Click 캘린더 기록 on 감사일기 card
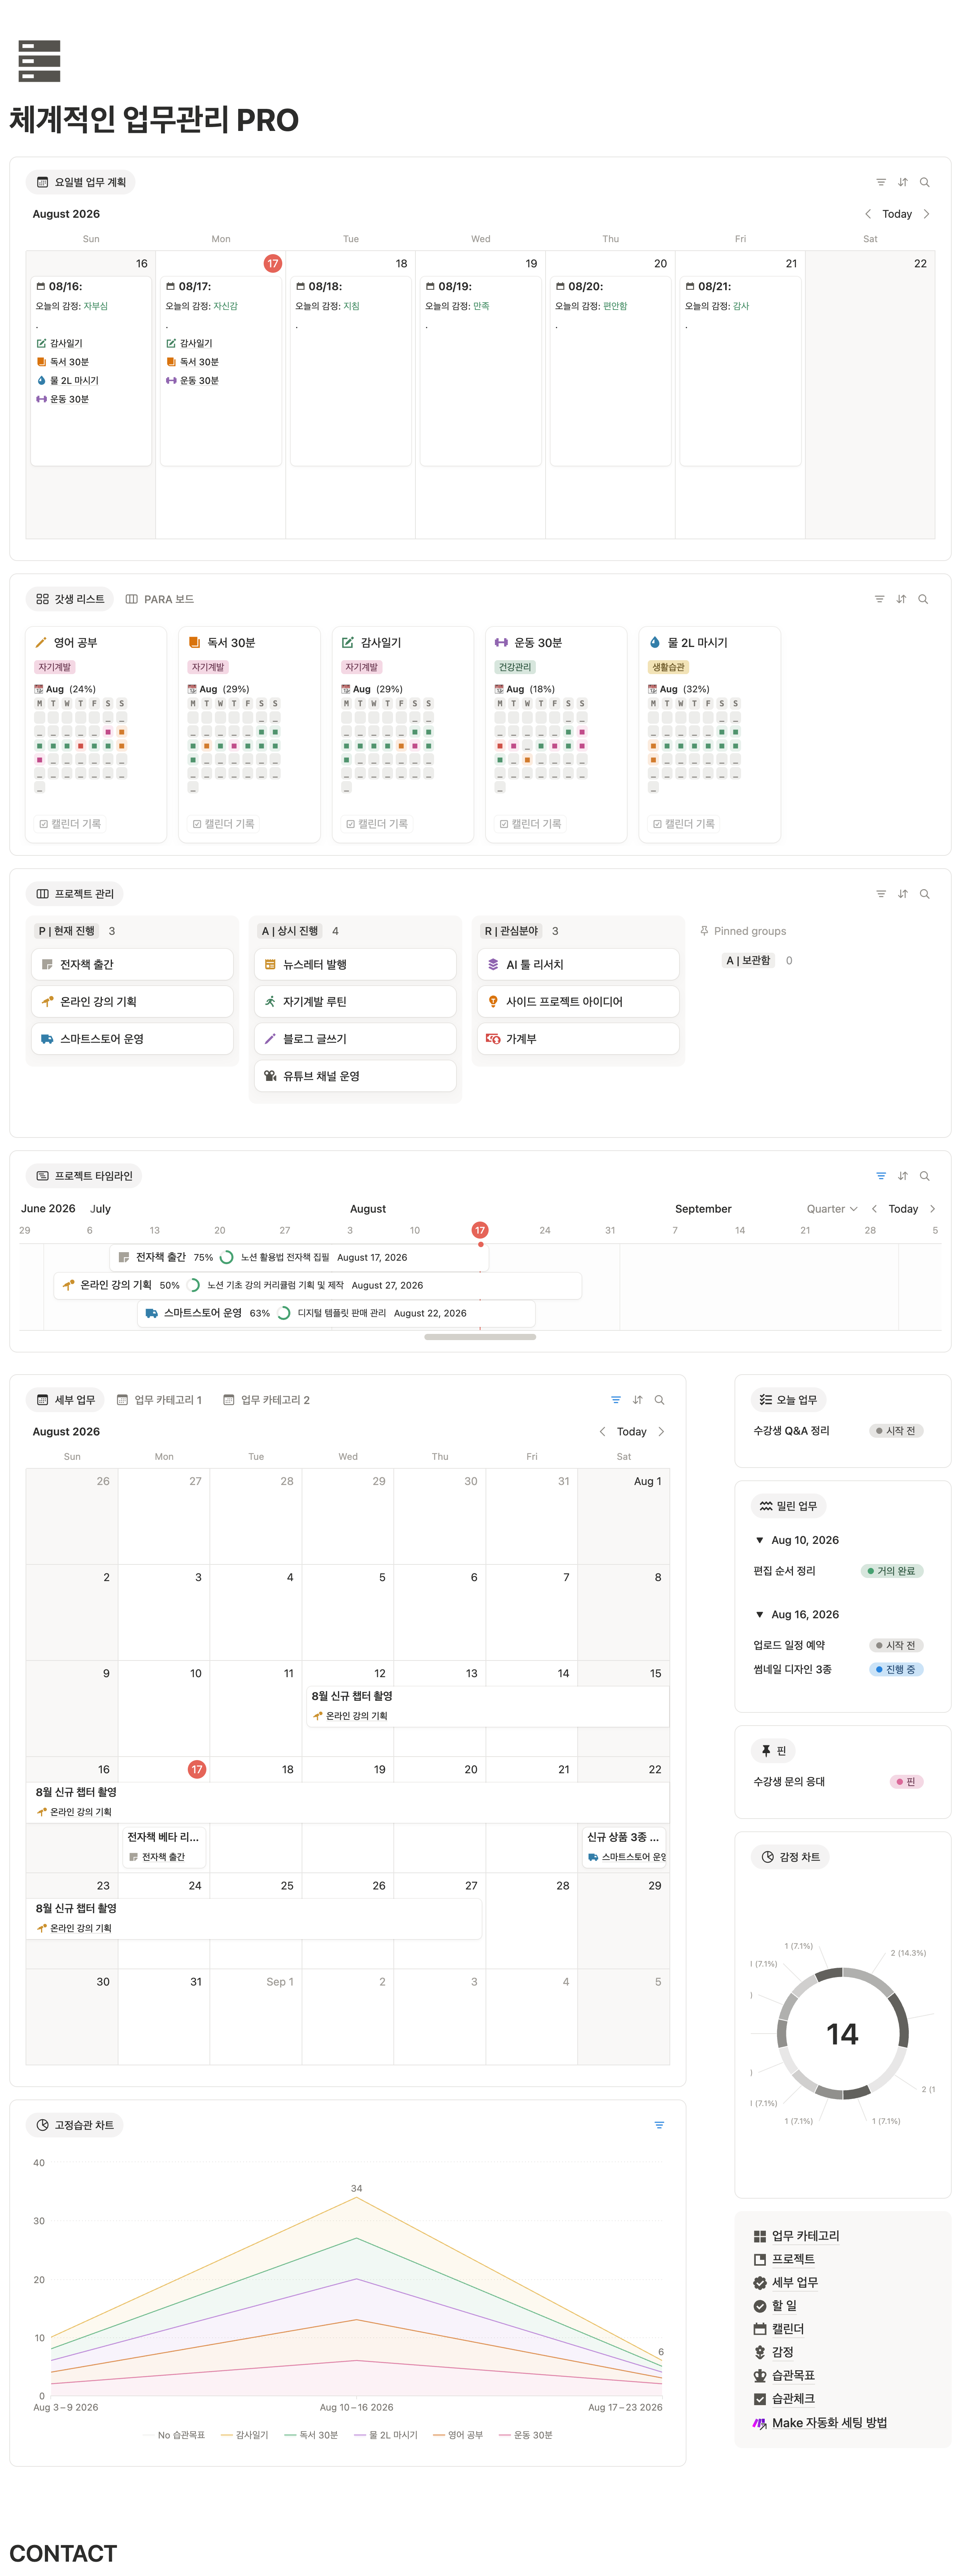Image resolution: width=961 pixels, height=2576 pixels. 377,824
